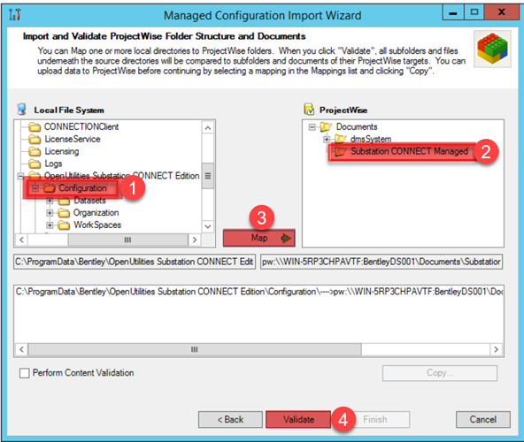The height and width of the screenshot is (442, 524).
Task: Click the local tree scroll up arrow
Action: click(207, 128)
